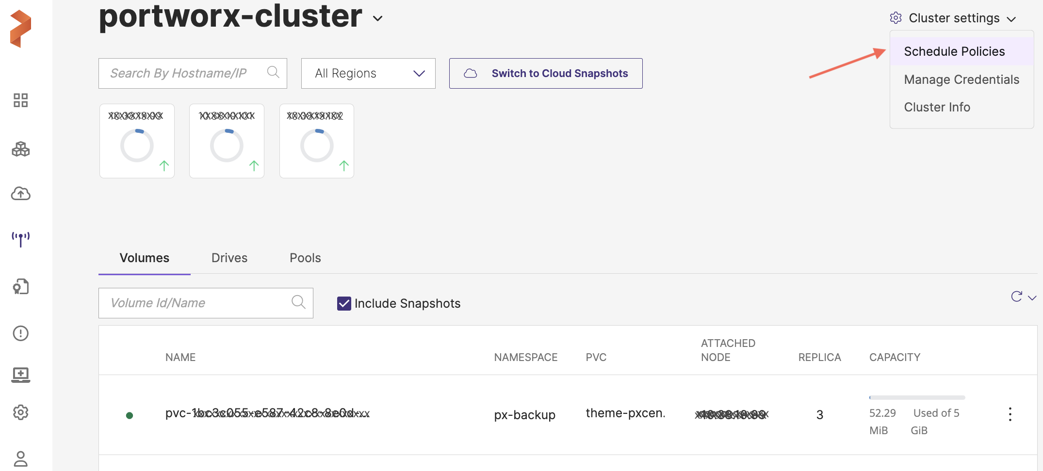The width and height of the screenshot is (1043, 471).
Task: Uncheck the Include Snapshots checkbox
Action: (344, 303)
